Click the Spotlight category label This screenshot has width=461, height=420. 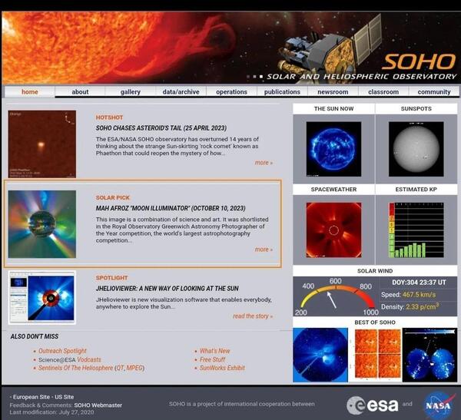pyautogui.click(x=111, y=278)
